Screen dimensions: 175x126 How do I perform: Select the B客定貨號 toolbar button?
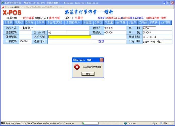pyautogui.click(x=55, y=22)
